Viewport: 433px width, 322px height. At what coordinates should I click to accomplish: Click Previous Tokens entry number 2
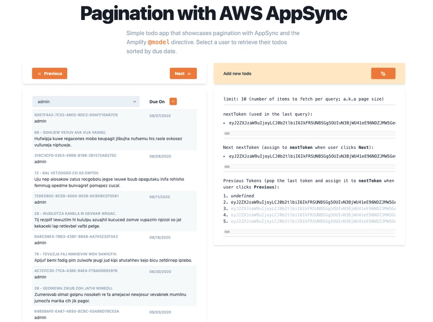[x=313, y=202]
